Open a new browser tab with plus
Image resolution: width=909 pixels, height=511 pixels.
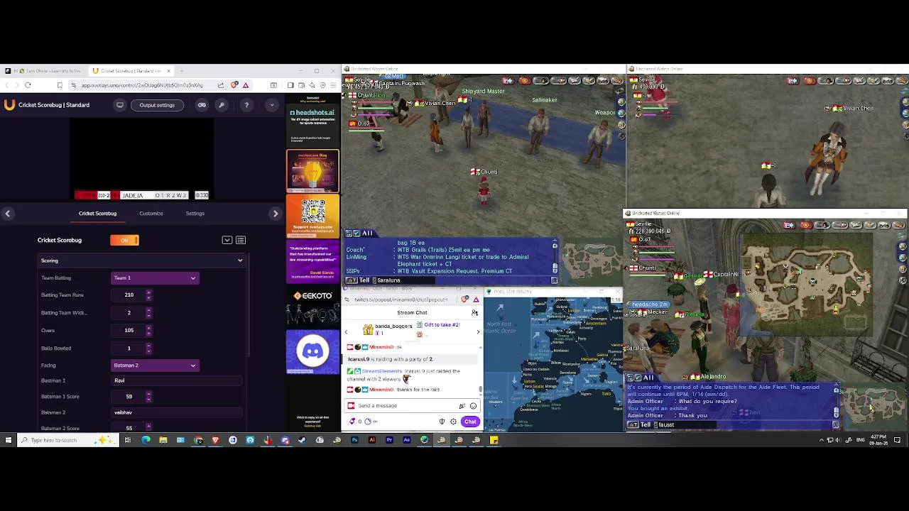182,71
